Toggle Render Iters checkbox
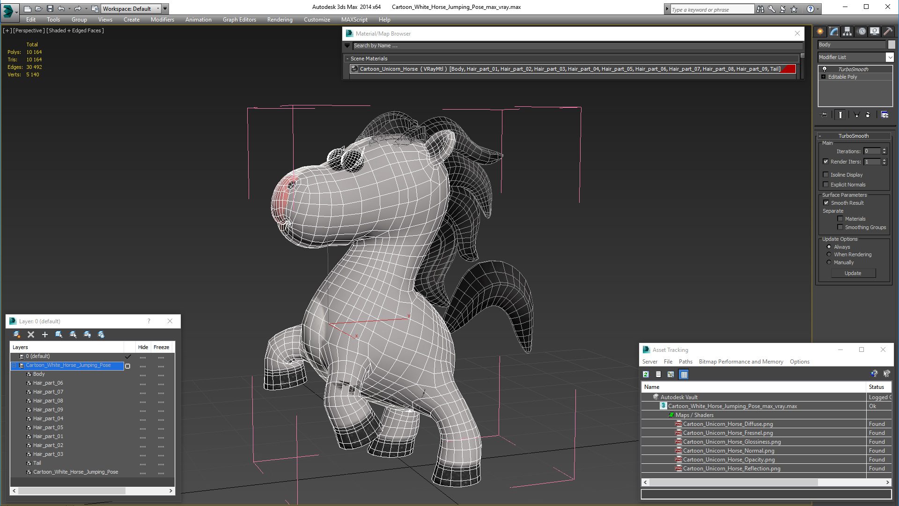899x506 pixels. (x=826, y=162)
